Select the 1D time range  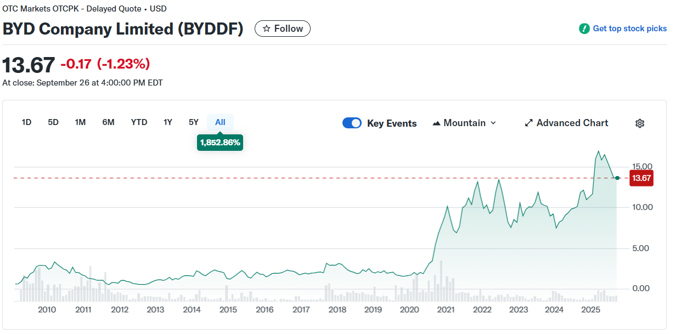pyautogui.click(x=26, y=122)
